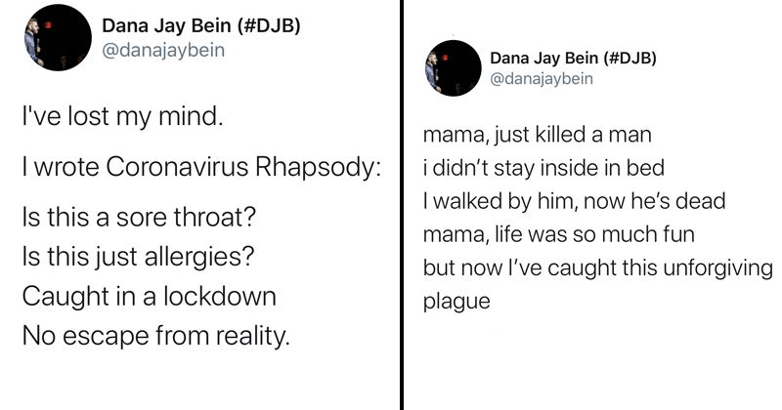Select "but now I've caught this unforgiving" line
The width and height of the screenshot is (782, 410).
pyautogui.click(x=598, y=268)
